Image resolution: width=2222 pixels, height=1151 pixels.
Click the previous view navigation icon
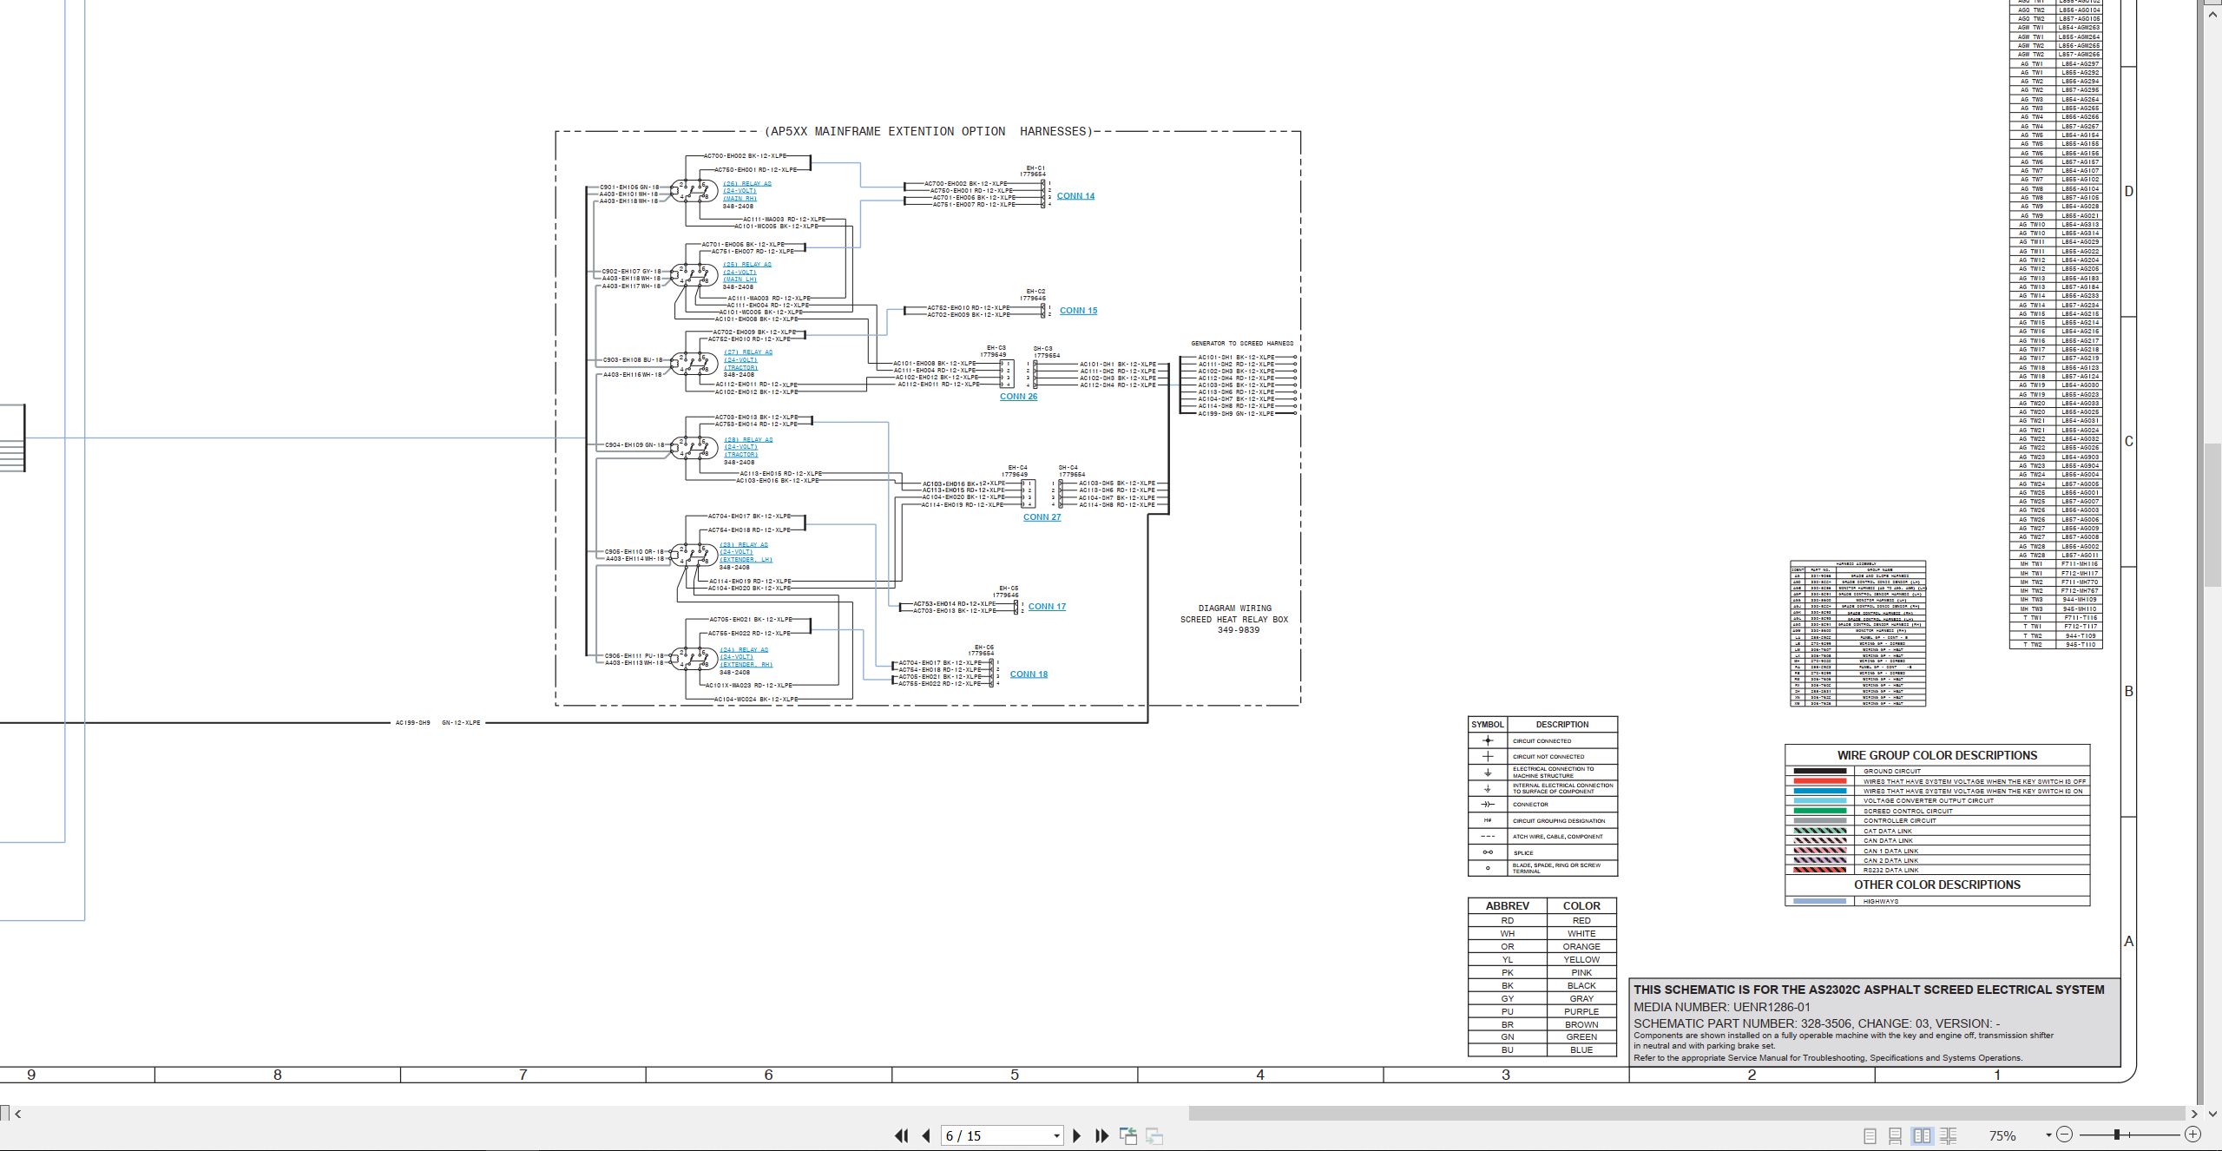coord(1128,1135)
